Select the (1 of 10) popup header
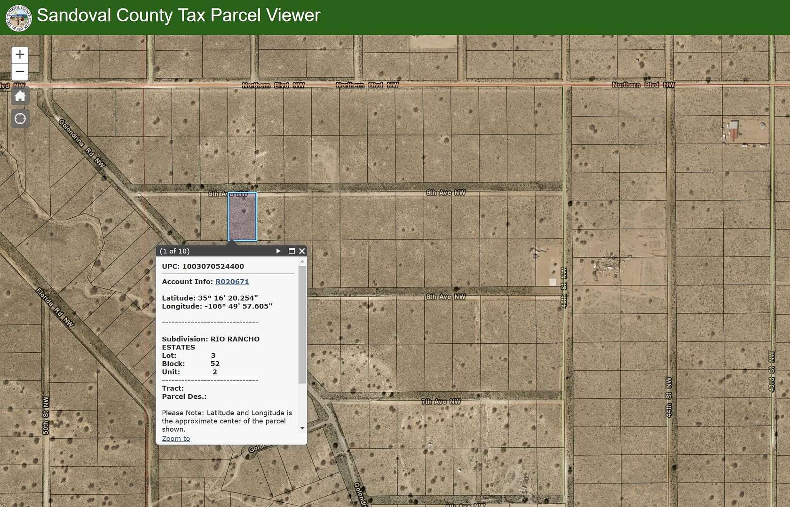Screen dimensions: 790x507 click(175, 251)
